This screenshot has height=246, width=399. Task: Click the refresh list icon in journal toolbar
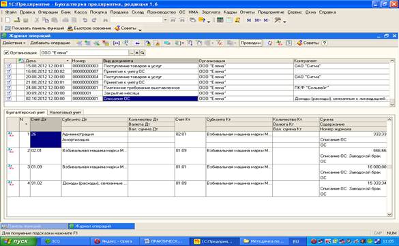(x=269, y=43)
